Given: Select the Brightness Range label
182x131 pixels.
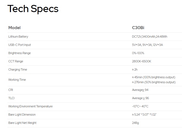Looking at the screenshot, I should [20, 53].
